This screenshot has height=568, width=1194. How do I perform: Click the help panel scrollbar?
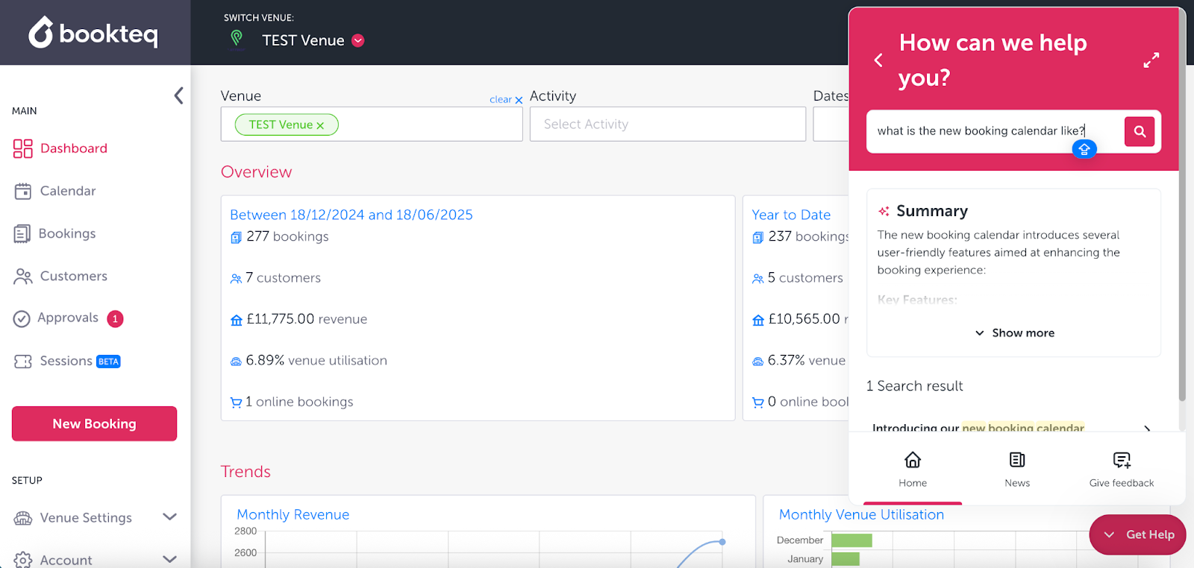[x=1181, y=205]
